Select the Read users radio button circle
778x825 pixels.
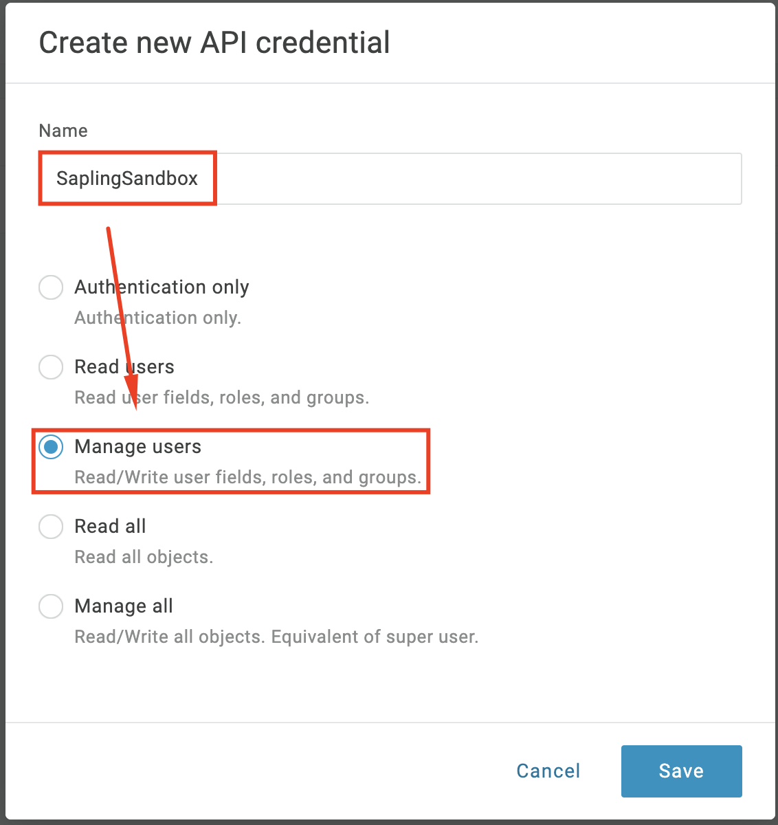click(51, 367)
